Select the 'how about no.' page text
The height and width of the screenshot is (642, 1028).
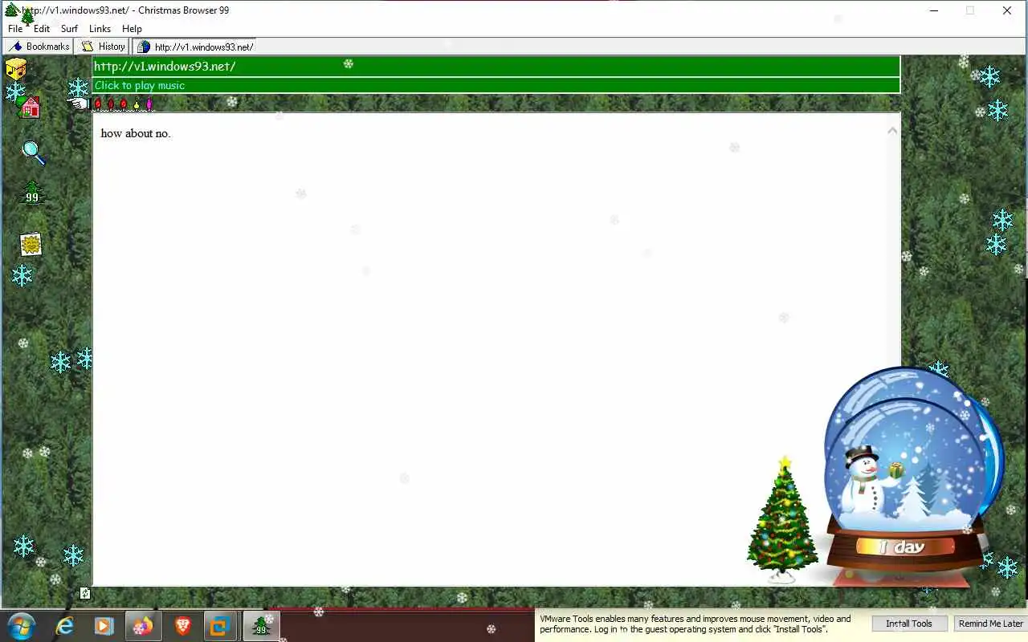pyautogui.click(x=136, y=133)
